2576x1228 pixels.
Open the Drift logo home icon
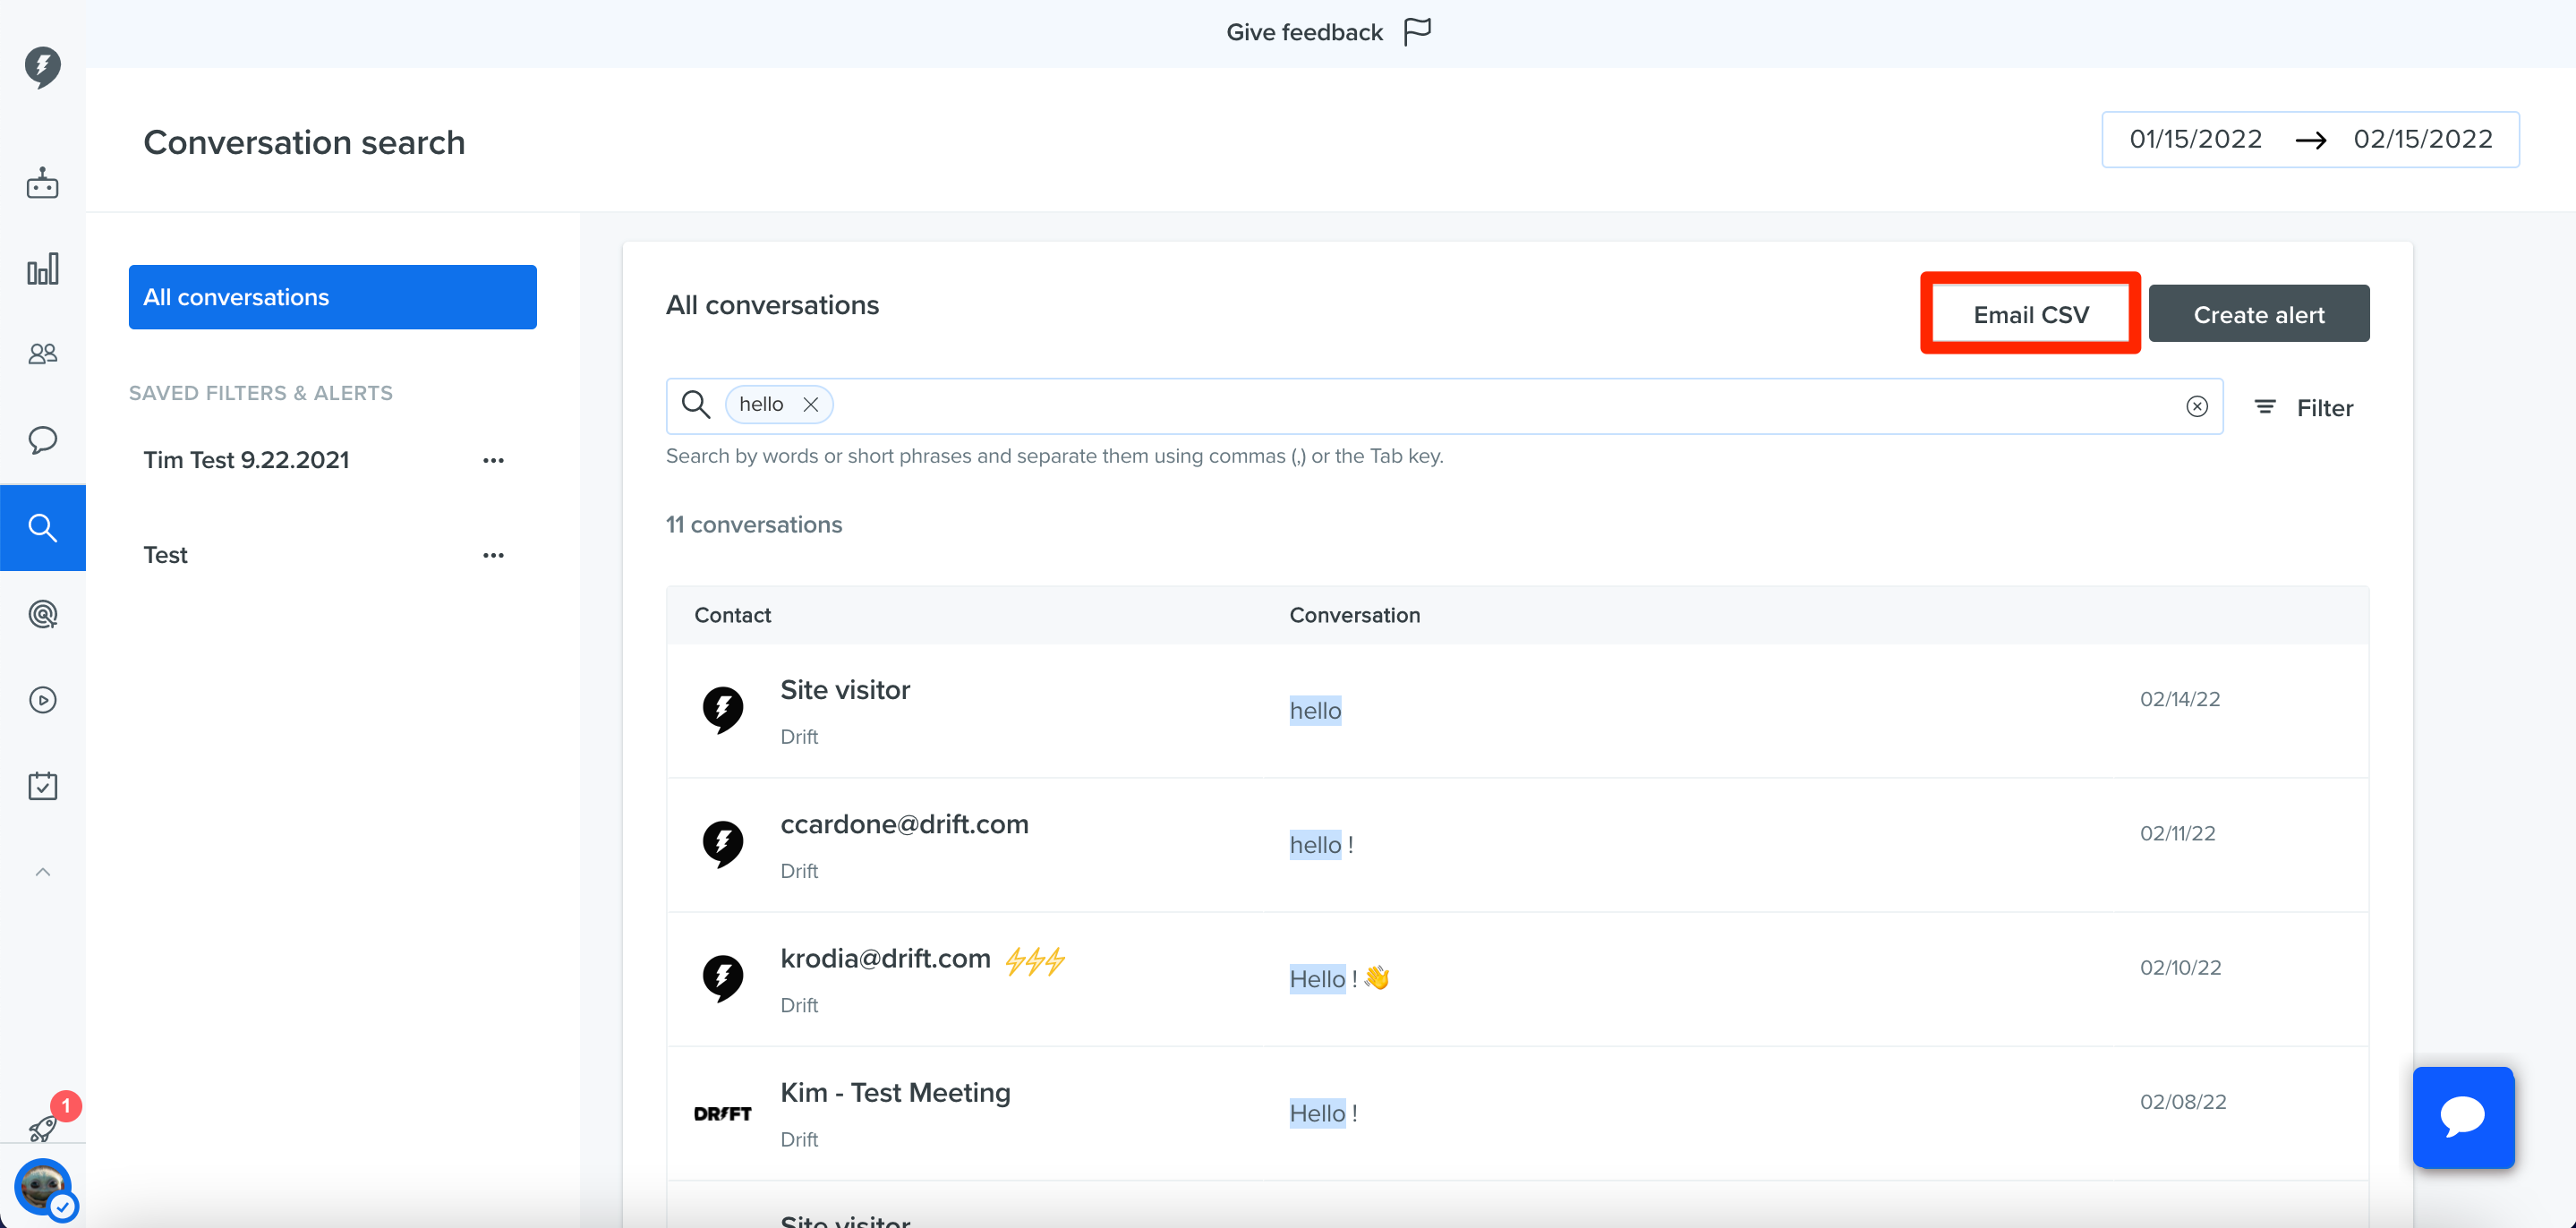click(x=42, y=67)
